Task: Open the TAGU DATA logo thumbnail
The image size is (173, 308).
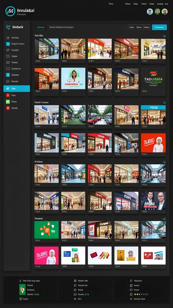Action: pos(153,79)
